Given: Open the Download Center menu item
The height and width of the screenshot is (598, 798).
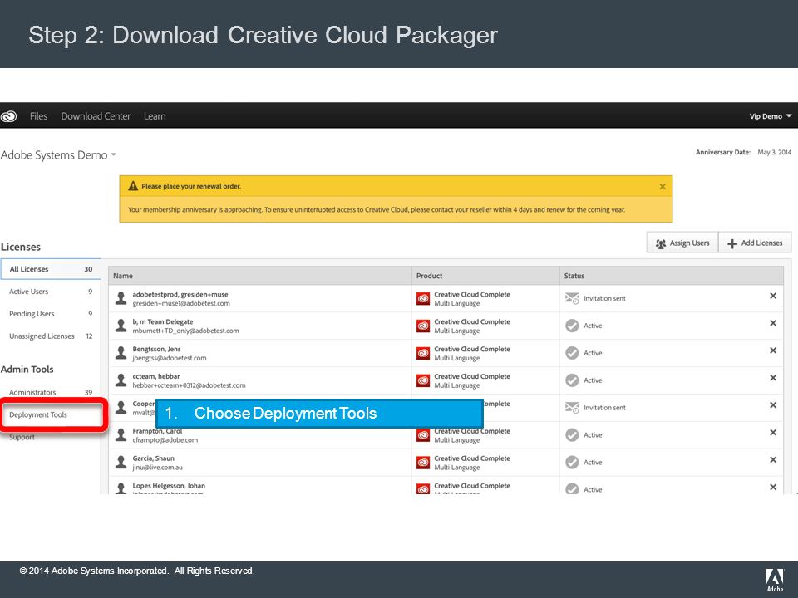Looking at the screenshot, I should [x=96, y=116].
